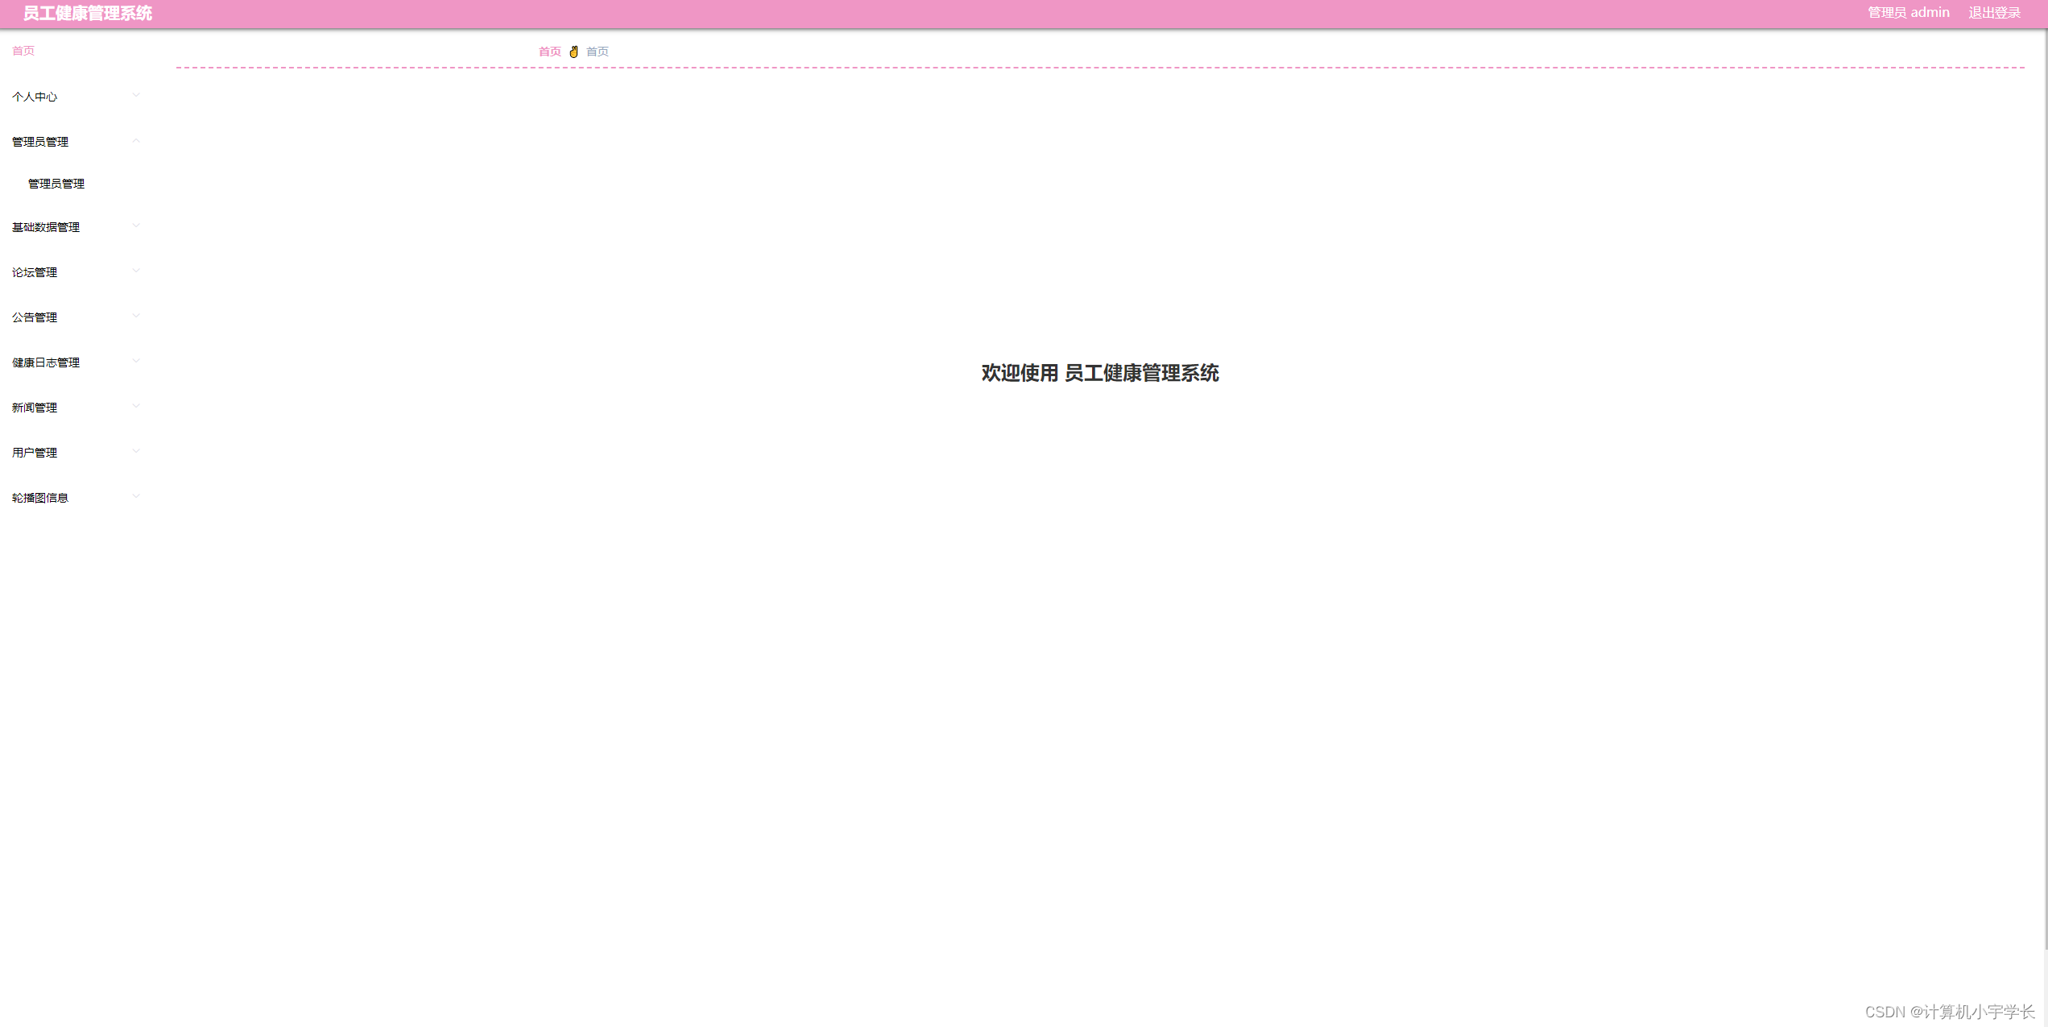Expand 基础数据管理 chevron arrow
Viewport: 2048px width, 1027px height.
[136, 226]
